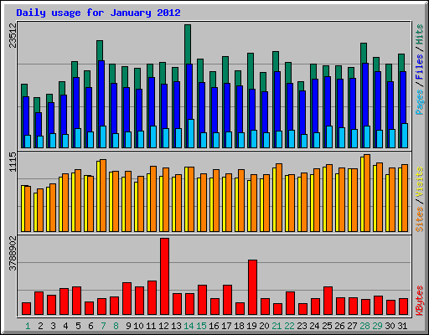Click the day 9 label on x-axis
The width and height of the screenshot is (429, 335).
pos(128,326)
